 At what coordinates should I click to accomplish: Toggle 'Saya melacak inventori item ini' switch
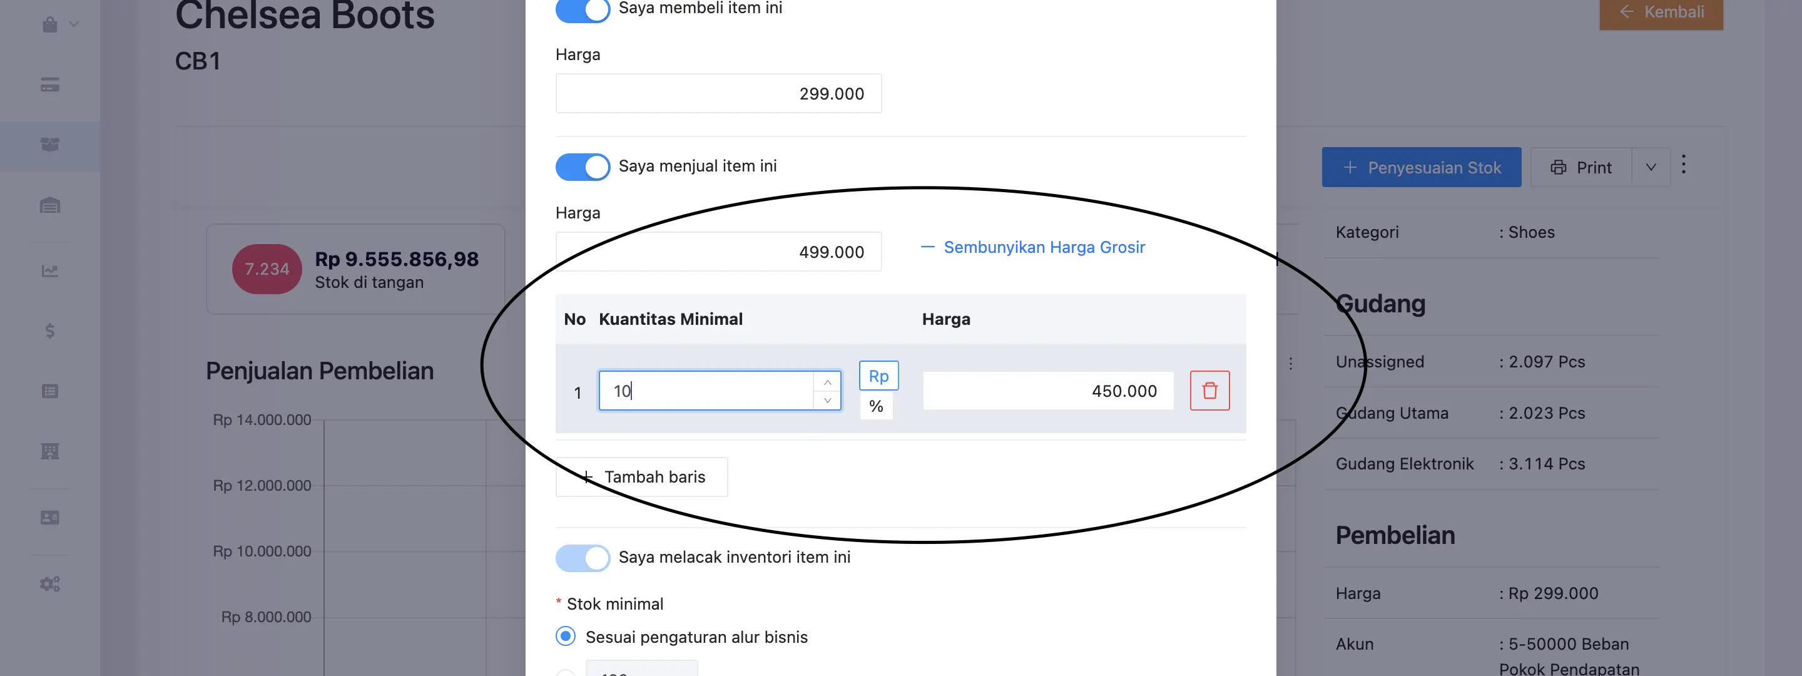582,558
